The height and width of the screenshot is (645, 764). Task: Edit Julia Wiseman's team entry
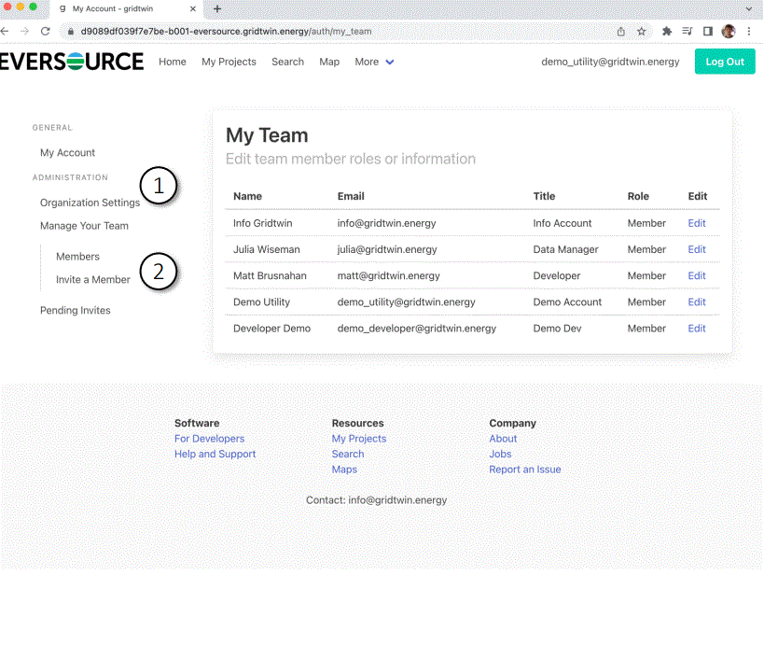tap(696, 249)
